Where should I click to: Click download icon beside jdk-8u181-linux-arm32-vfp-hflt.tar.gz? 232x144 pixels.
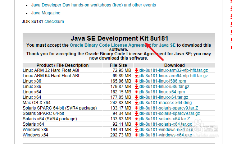(x=136, y=70)
